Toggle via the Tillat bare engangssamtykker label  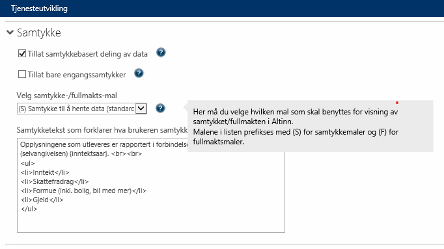[x=77, y=75]
